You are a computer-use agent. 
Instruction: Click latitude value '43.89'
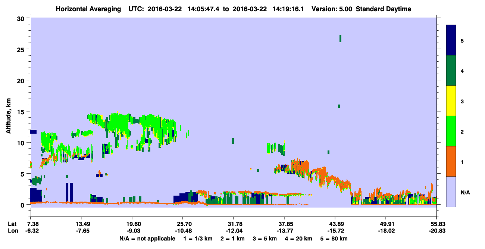tap(335, 224)
